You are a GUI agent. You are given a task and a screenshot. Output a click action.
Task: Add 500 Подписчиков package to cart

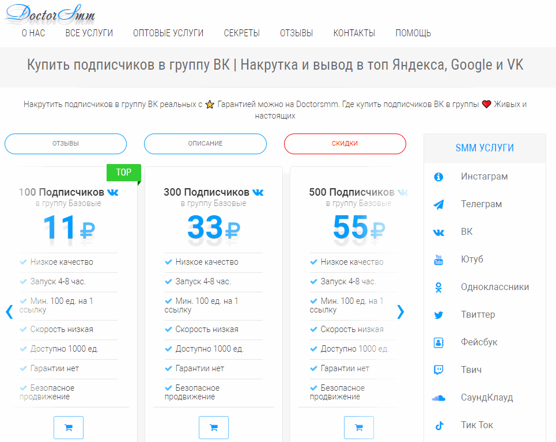coord(359,428)
